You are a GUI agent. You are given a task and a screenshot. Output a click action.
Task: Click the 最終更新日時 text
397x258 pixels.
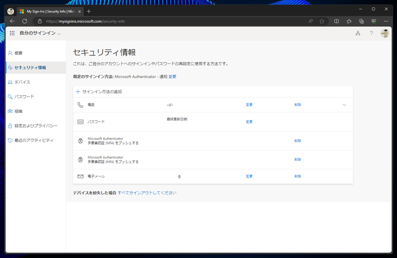tap(177, 119)
